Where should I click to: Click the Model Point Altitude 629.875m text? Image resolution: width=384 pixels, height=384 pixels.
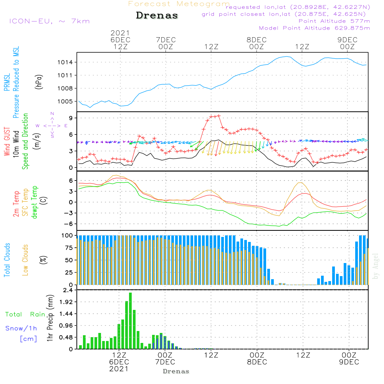click(314, 28)
